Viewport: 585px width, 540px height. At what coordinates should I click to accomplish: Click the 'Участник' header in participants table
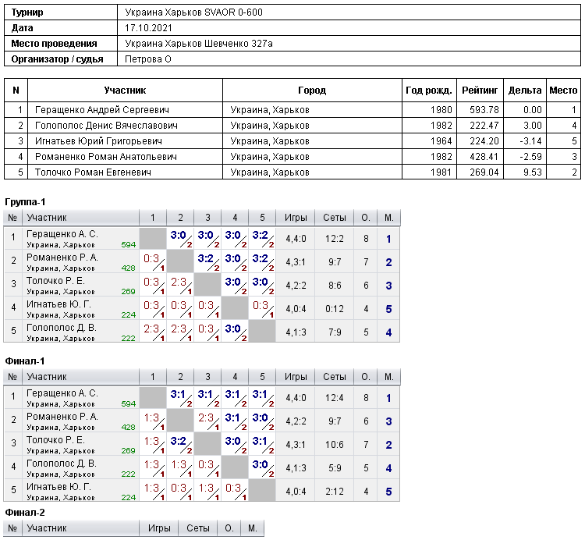click(125, 91)
